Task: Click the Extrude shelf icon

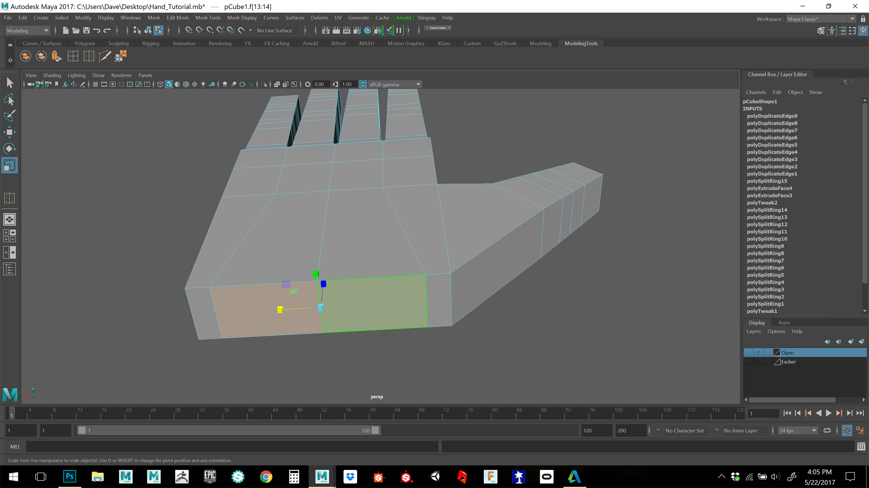Action: click(56, 56)
